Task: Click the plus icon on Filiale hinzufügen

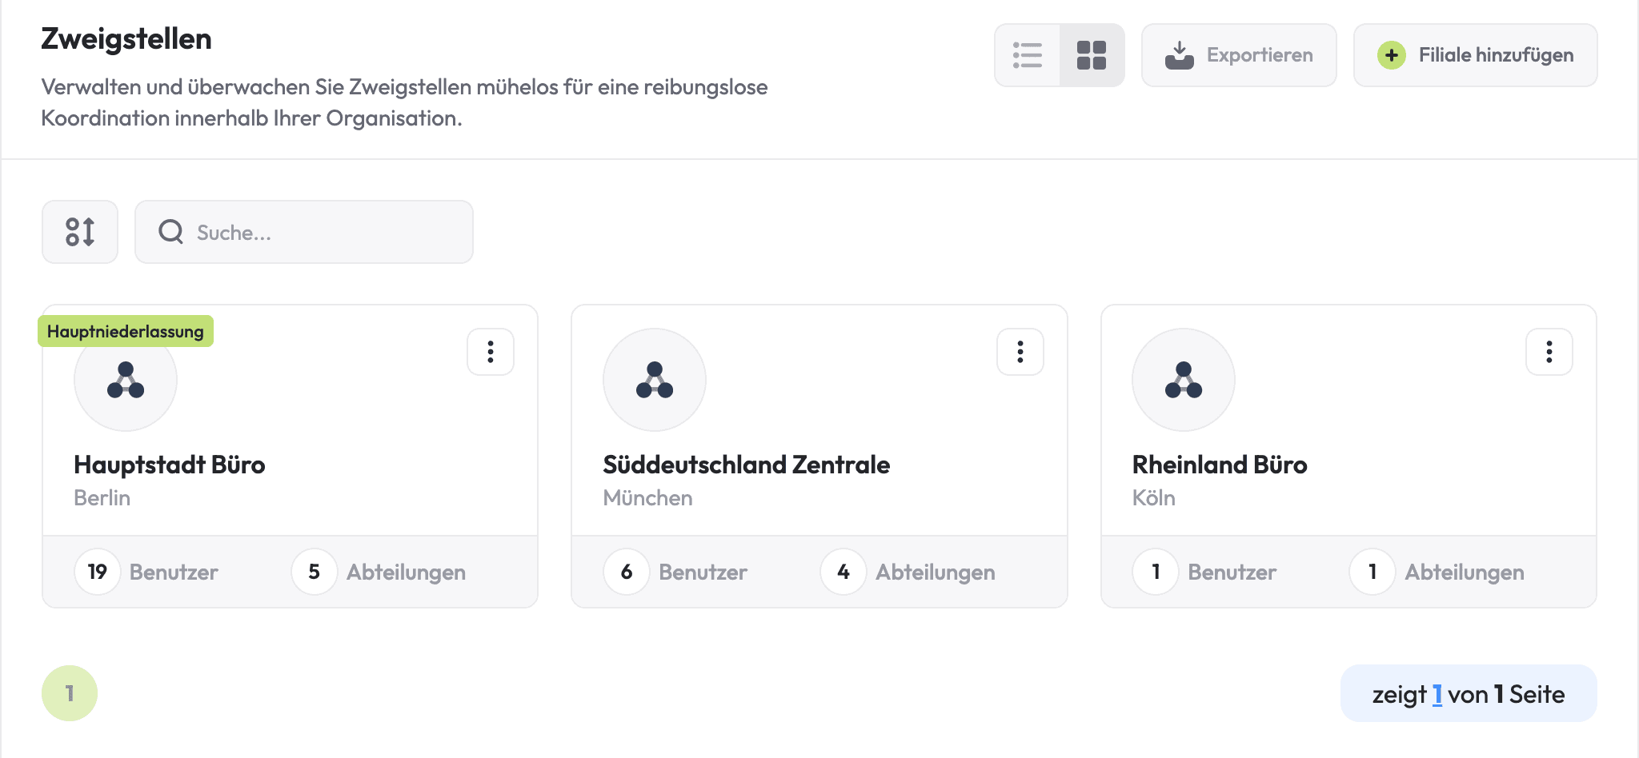Action: (1392, 55)
